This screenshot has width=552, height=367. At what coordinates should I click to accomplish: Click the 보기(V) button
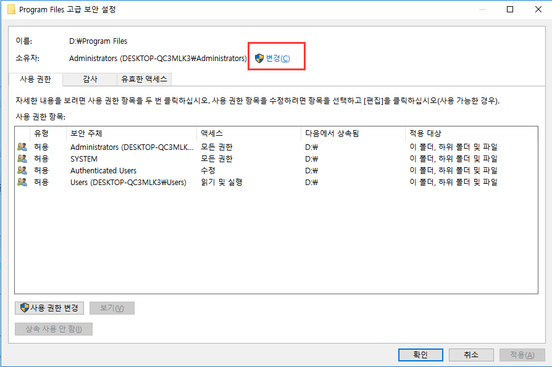pyautogui.click(x=112, y=308)
